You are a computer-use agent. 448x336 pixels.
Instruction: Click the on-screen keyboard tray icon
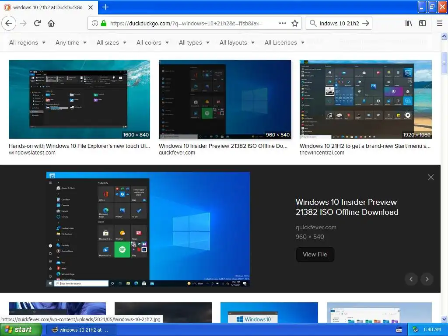(x=399, y=330)
